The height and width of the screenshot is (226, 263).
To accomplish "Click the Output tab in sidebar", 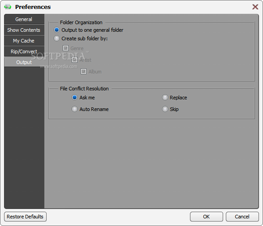I will [x=24, y=62].
